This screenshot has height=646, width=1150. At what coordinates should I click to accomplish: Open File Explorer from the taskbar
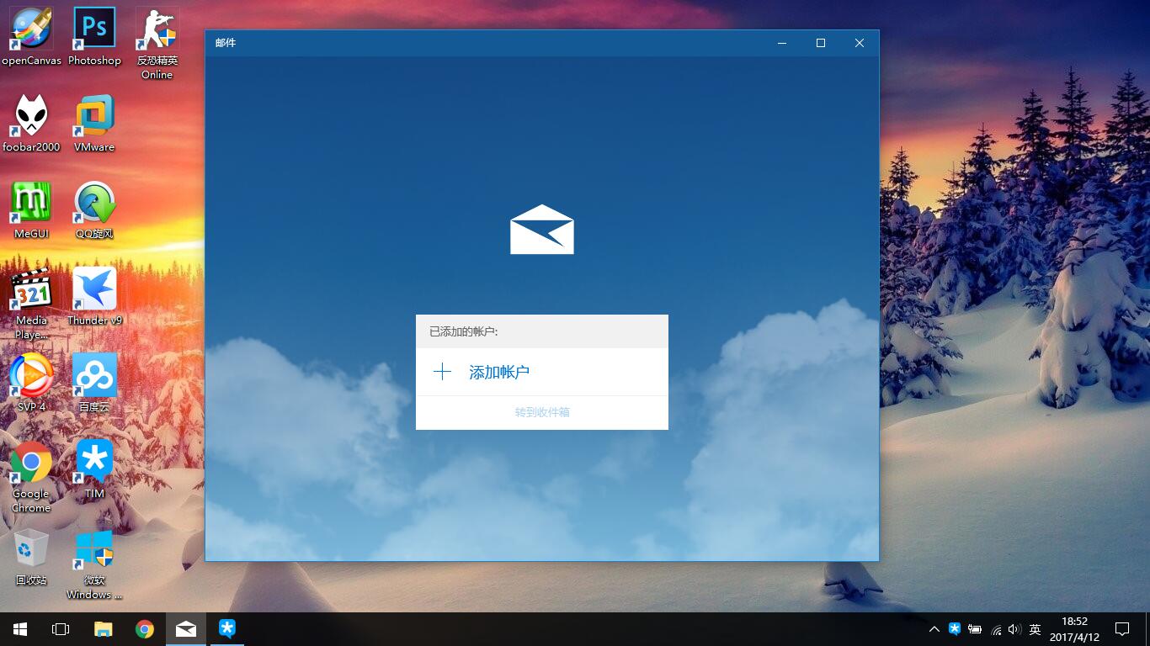point(103,629)
